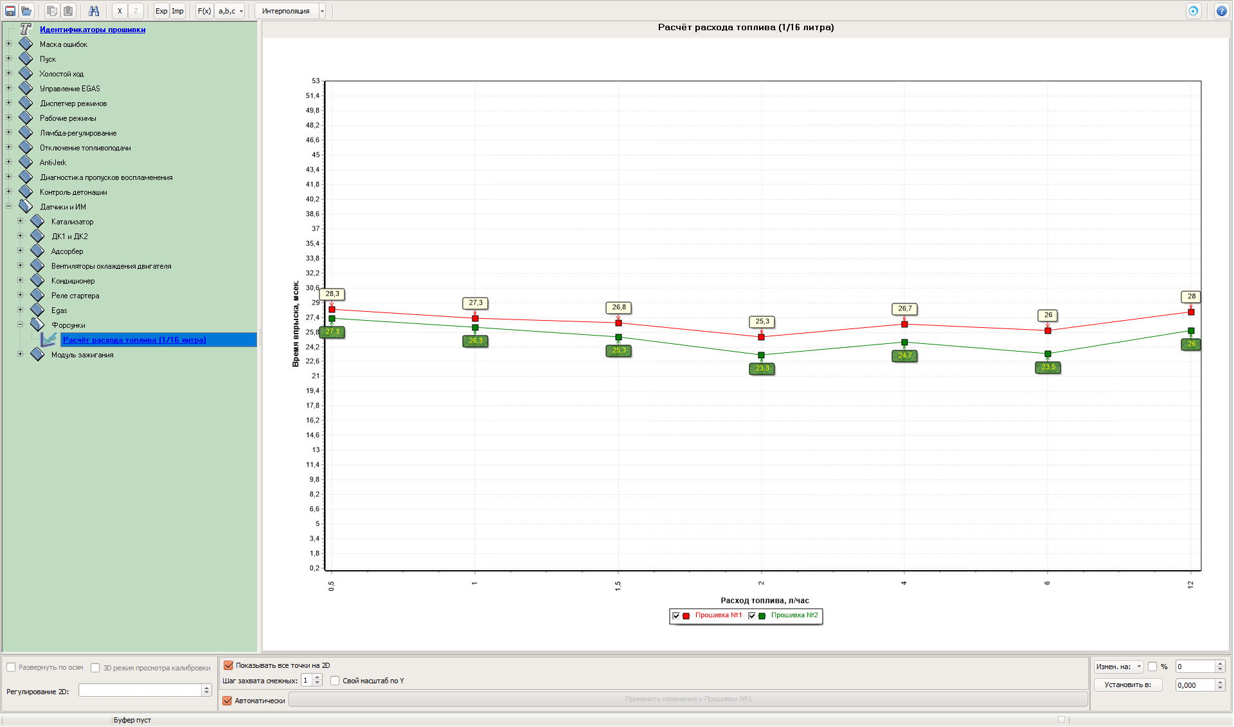Image resolution: width=1234 pixels, height=727 pixels.
Task: Select Anti-Jerk tree item
Action: tap(53, 163)
